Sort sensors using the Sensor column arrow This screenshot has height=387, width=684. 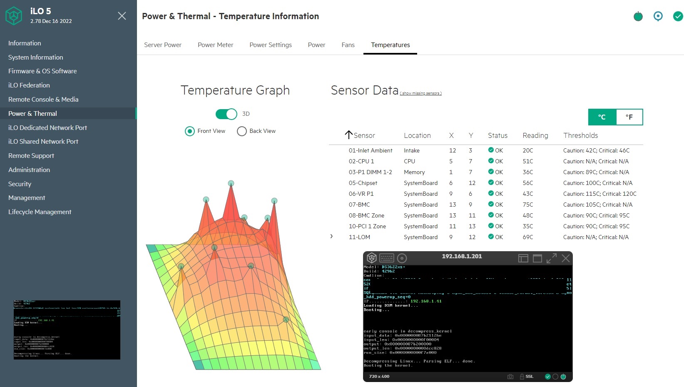pos(348,135)
